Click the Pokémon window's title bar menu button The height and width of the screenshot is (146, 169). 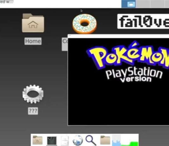pyautogui.click(x=70, y=35)
